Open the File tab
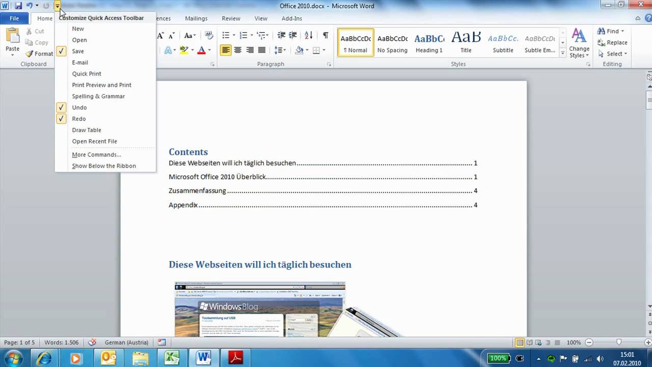652x367 pixels. point(14,18)
